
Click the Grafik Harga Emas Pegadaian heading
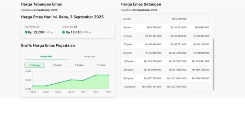point(48,46)
